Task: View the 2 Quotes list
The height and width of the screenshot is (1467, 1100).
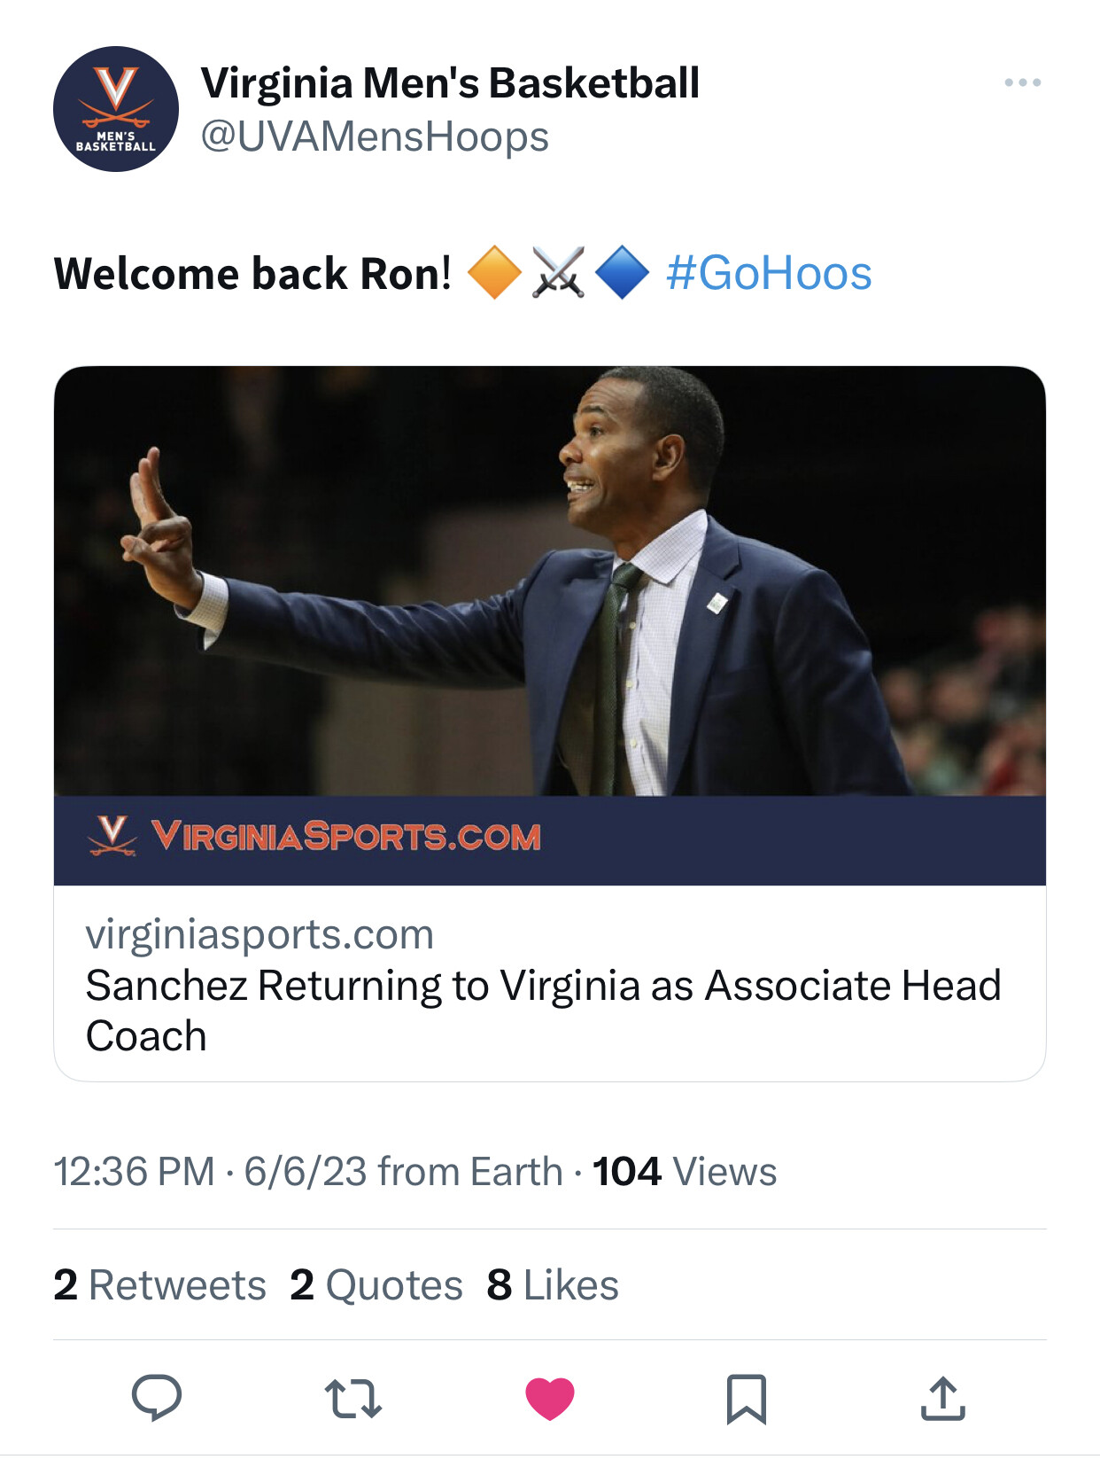Action: (376, 1284)
